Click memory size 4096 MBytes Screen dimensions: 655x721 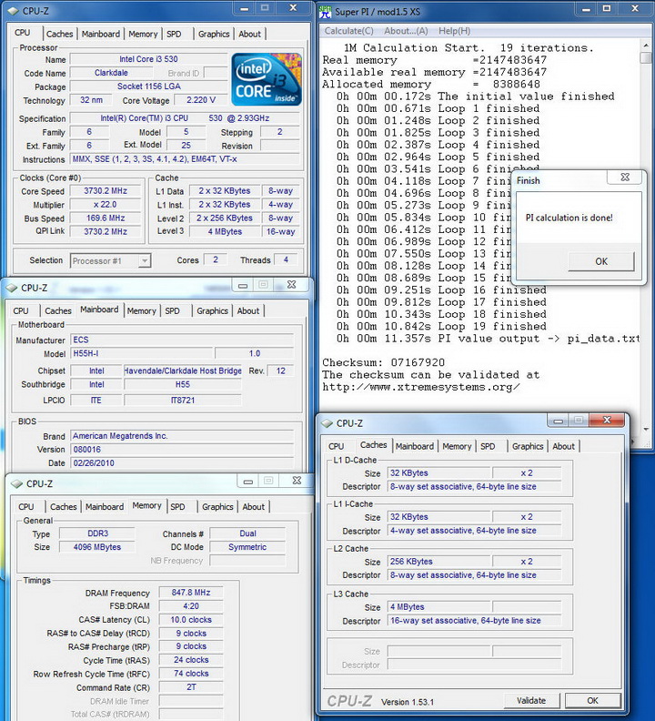pyautogui.click(x=97, y=547)
